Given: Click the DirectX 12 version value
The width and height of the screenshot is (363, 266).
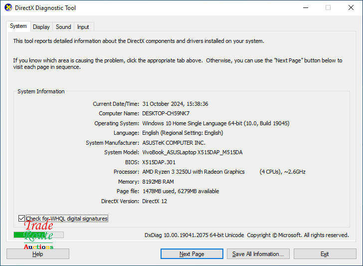Looking at the screenshot, I should 156,201.
